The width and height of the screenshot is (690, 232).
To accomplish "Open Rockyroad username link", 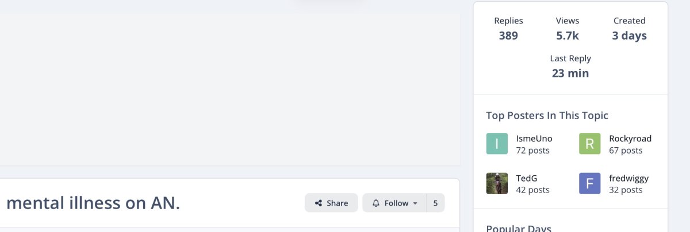I will tap(630, 139).
